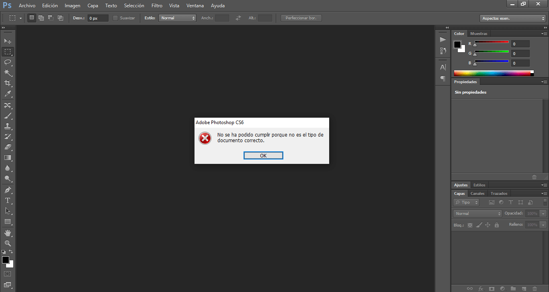Create a new layer icon
549x292 pixels.
click(524, 288)
